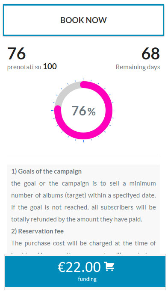The width and height of the screenshot is (168, 292).
Task: Click the 'prenotati su 100' text
Action: click(x=32, y=67)
